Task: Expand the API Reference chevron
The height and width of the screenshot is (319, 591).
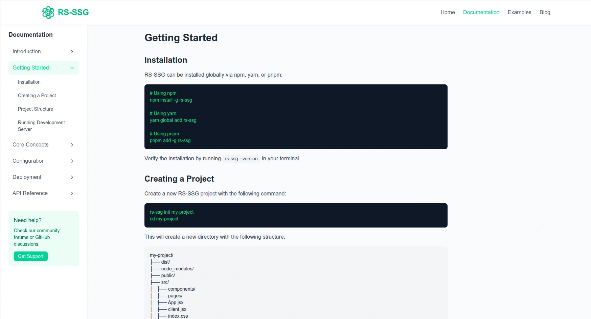Action: click(x=72, y=193)
